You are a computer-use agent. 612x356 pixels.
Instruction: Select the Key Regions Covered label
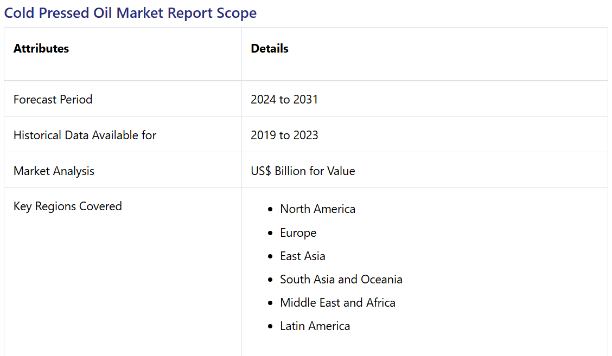coord(67,206)
